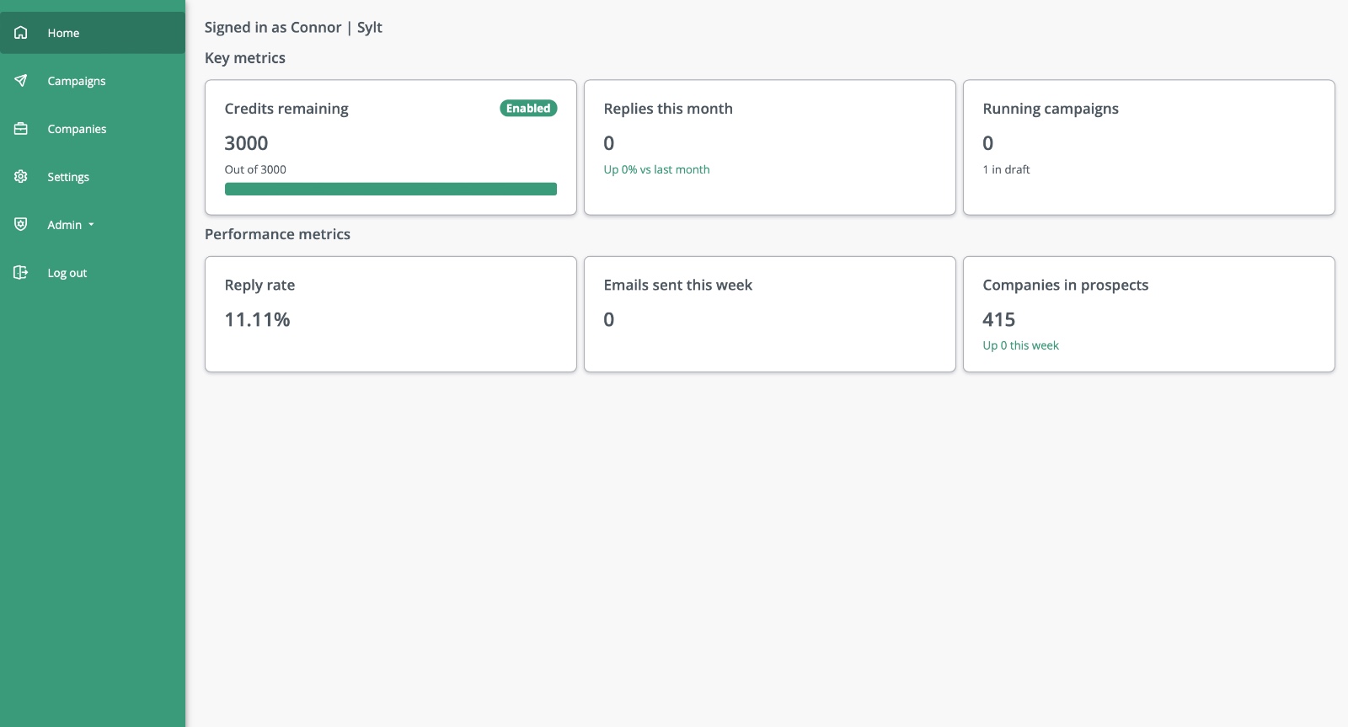Click the Log out door icon

point(21,273)
